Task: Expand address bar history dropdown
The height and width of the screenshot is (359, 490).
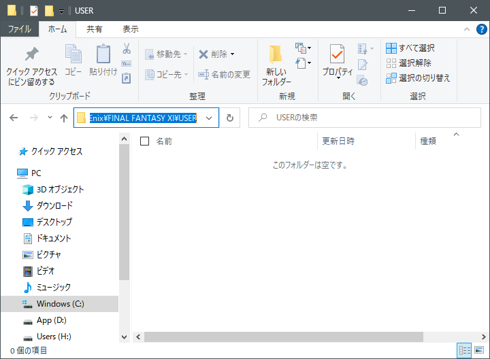Action: pos(209,118)
